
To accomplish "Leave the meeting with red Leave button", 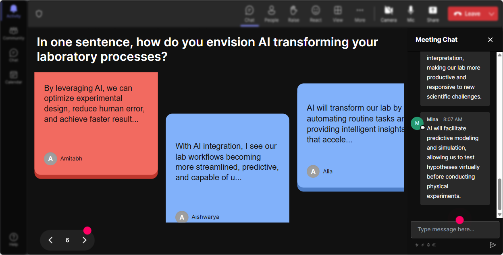I will 467,14.
